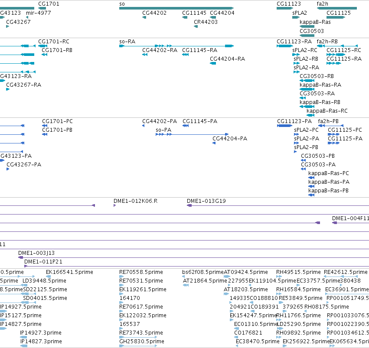Select BAC clone DME1-011P21

coord(43,262)
